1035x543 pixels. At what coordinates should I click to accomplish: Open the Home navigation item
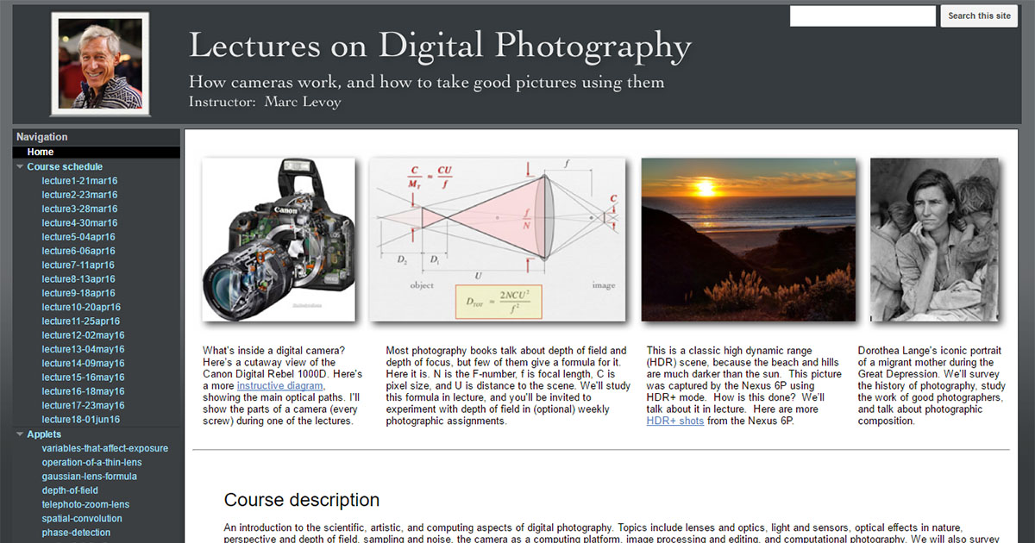tap(40, 151)
